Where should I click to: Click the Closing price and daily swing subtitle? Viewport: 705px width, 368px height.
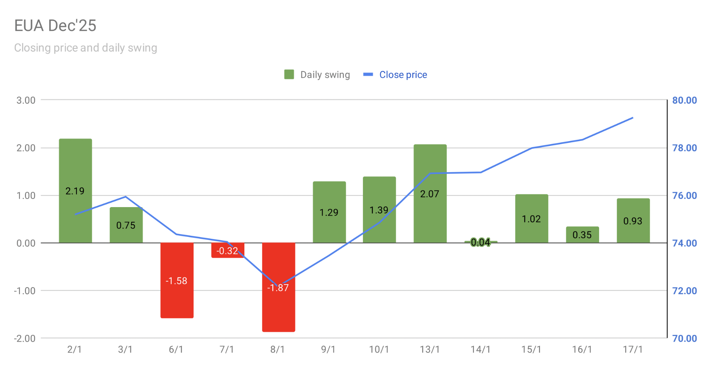tap(85, 48)
